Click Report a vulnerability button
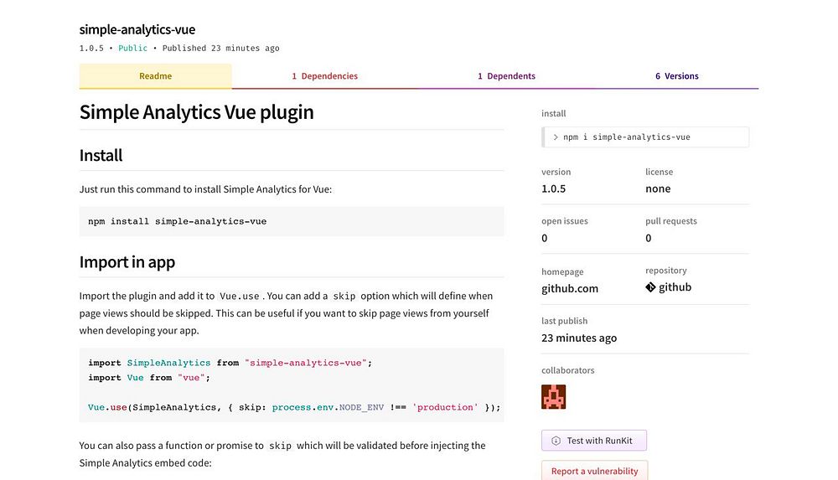Screen dimensions: 838x480 (594, 471)
